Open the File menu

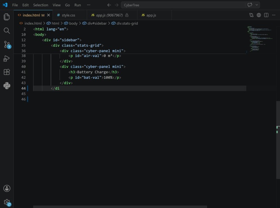15,5
